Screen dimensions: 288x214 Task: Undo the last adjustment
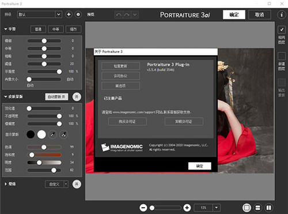(x=119, y=14)
